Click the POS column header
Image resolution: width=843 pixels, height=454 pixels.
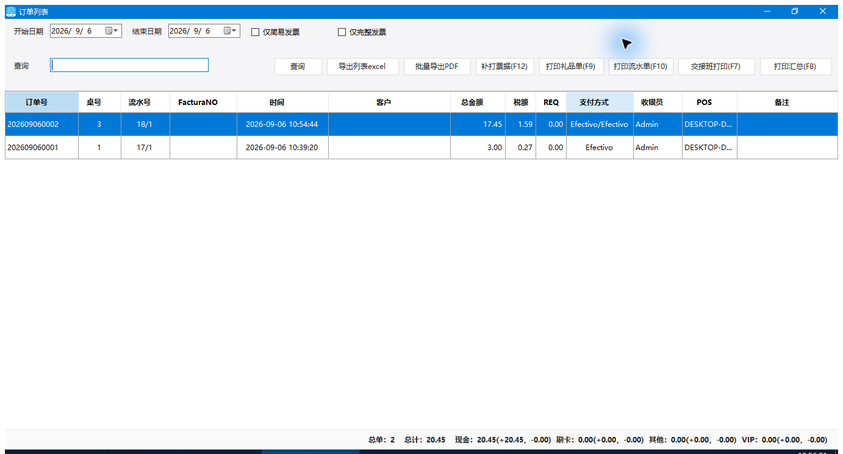coord(710,103)
